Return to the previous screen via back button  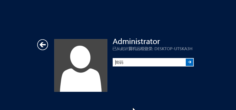coord(43,45)
